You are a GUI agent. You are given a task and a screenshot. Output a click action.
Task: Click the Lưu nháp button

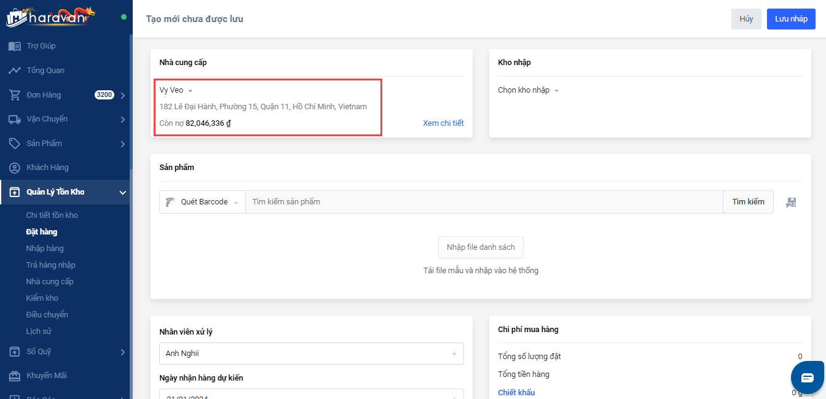point(791,19)
